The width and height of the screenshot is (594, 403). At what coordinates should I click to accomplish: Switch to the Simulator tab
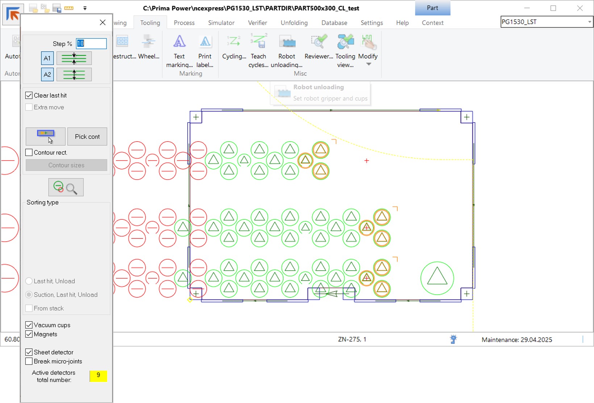[x=221, y=23]
